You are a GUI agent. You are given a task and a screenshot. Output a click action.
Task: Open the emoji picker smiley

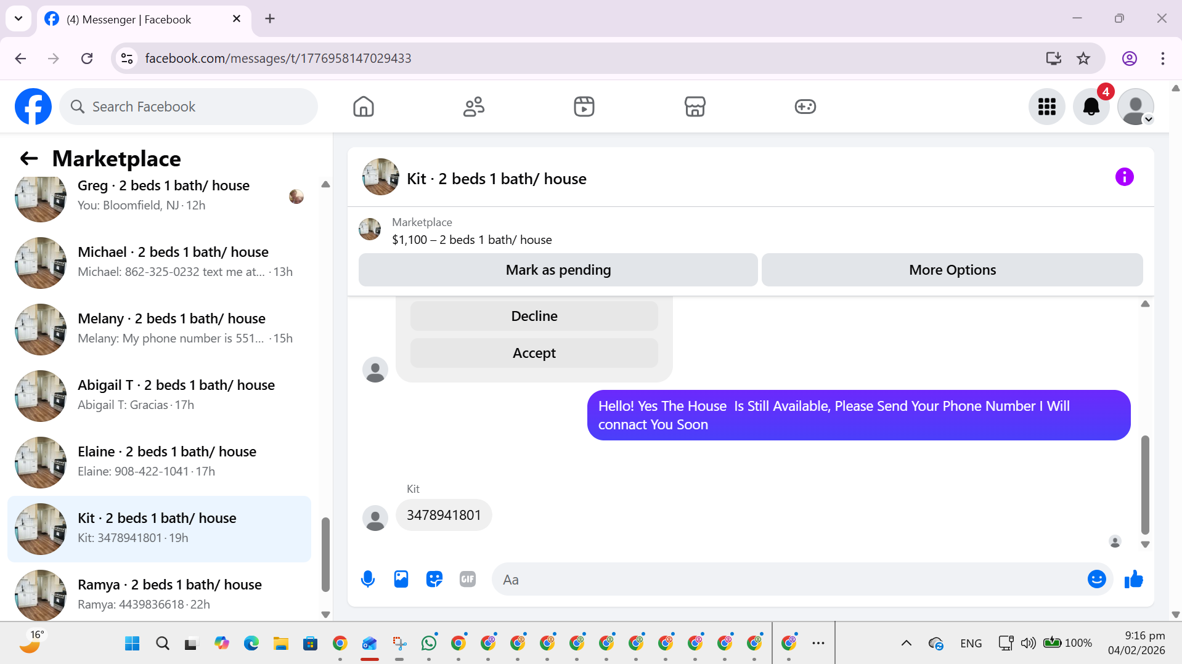click(1096, 579)
